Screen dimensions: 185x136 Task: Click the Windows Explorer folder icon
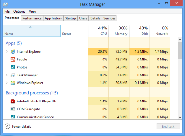pos(13,83)
